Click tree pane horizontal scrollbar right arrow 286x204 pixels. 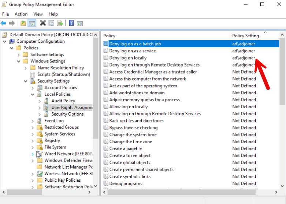click(89, 192)
